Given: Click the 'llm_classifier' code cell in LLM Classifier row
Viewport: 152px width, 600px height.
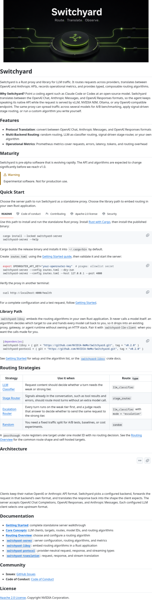Looking at the screenshot, I should tap(123, 387).
